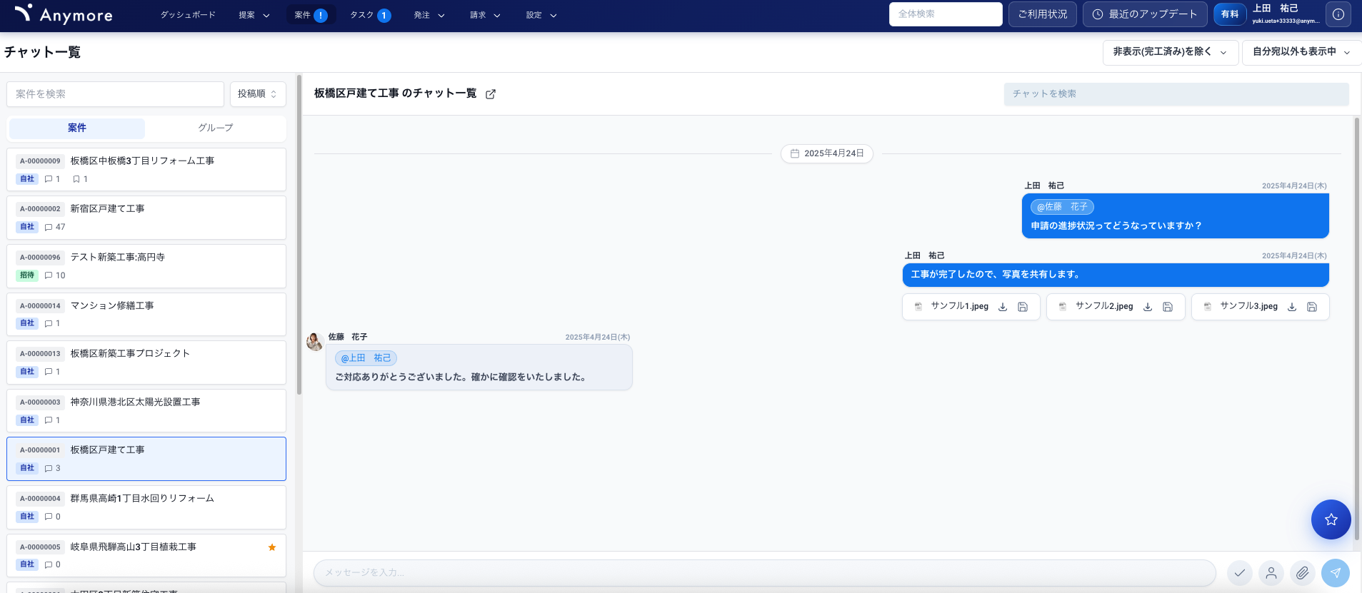
Task: Click the メッセージを入力 text box
Action: pos(765,572)
